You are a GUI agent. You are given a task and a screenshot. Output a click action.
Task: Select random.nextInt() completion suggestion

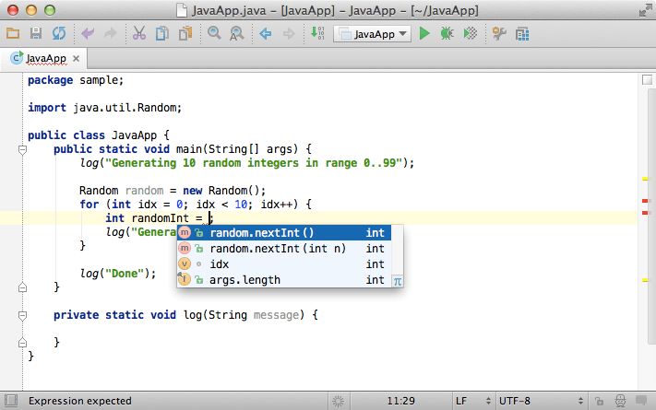pyautogui.click(x=284, y=233)
